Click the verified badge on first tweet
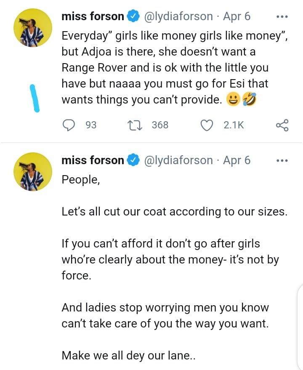This screenshot has height=370, width=303. pyautogui.click(x=133, y=17)
